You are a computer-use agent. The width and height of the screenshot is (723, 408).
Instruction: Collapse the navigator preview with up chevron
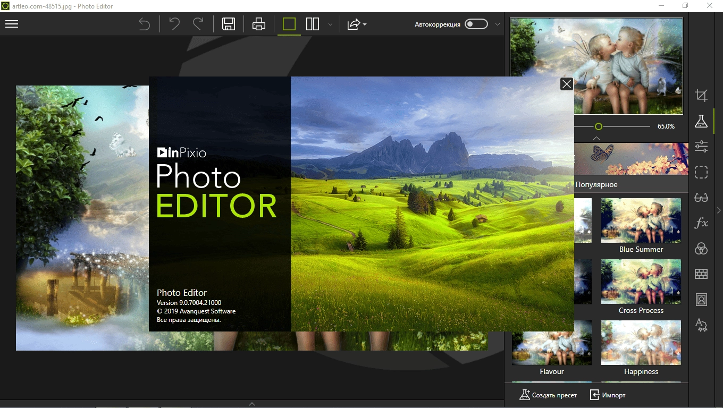click(x=596, y=138)
